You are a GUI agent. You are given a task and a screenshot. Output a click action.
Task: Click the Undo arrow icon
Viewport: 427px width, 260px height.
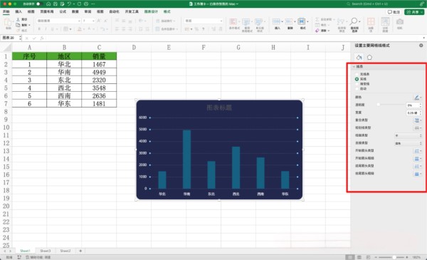[69, 4]
